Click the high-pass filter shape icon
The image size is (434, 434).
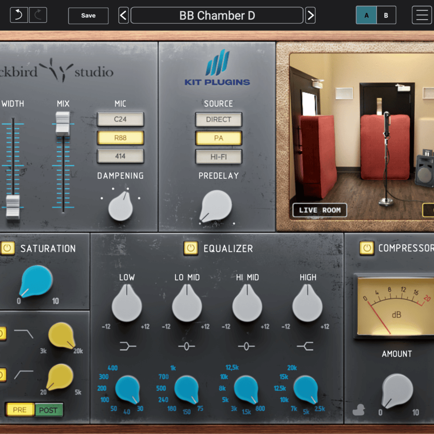(x=24, y=375)
